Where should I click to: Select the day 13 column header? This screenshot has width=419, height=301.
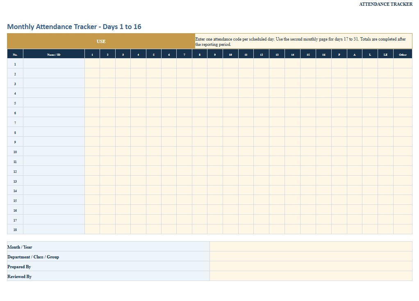(x=277, y=54)
